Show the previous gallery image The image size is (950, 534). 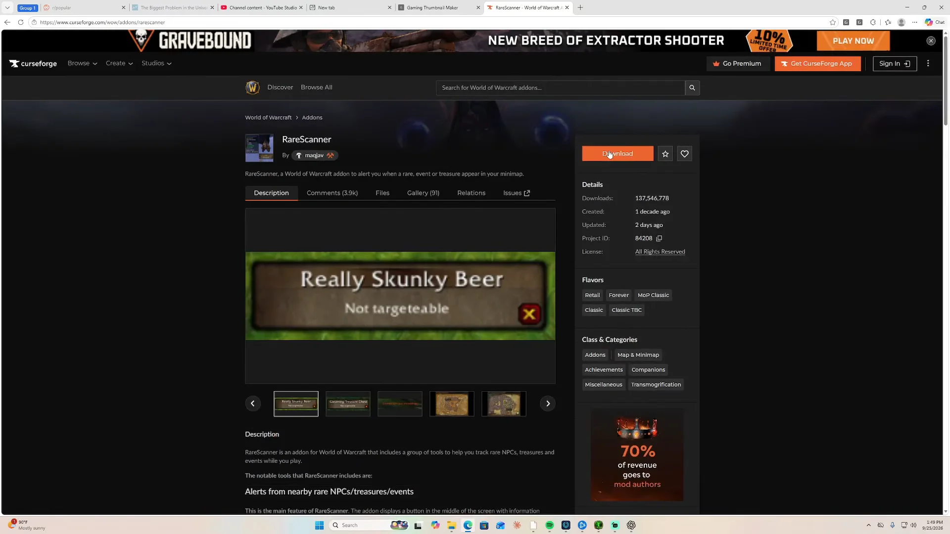point(253,403)
